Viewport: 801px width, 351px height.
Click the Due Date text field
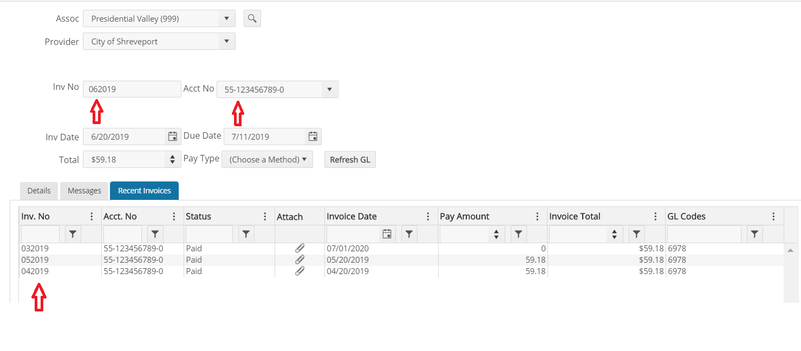265,136
